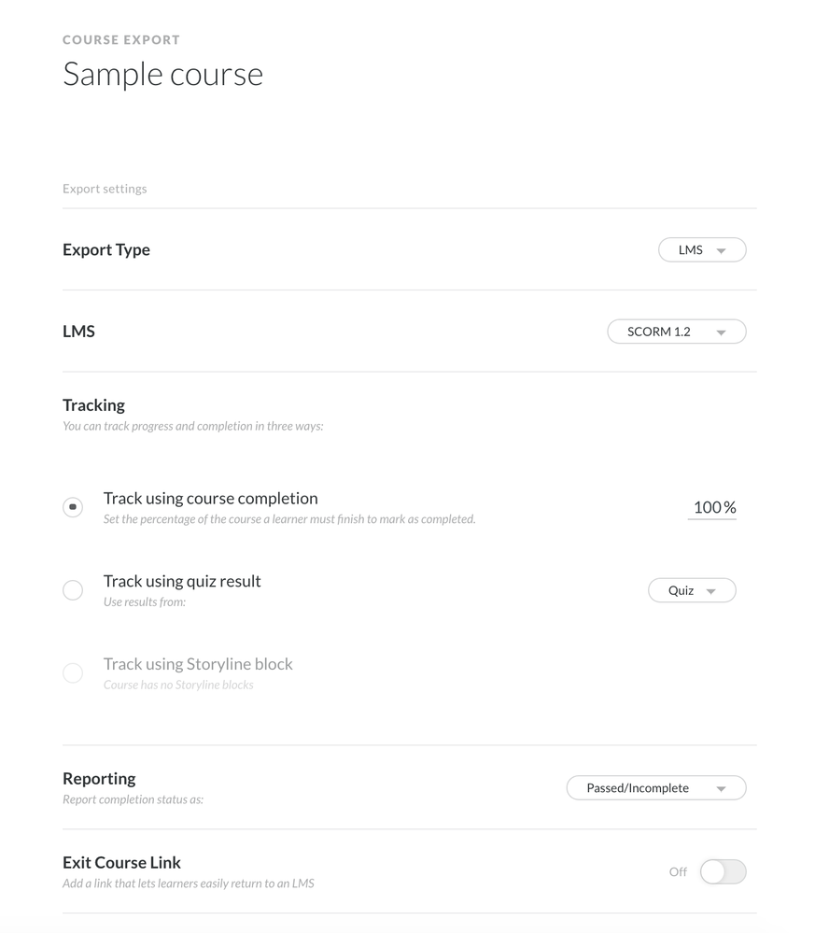
Task: Click the caret arrow beside SCORM 1.2
Action: tap(721, 332)
